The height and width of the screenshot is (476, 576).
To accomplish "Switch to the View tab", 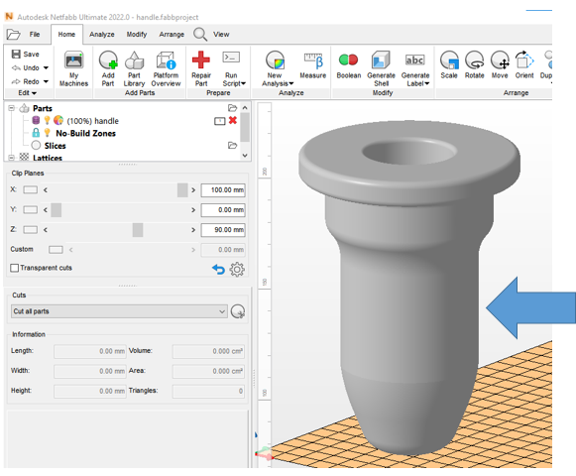I will point(221,34).
